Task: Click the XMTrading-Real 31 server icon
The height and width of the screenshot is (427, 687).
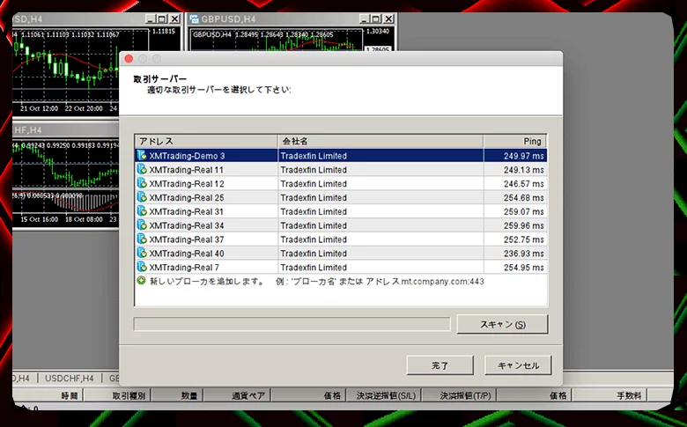Action: (142, 211)
